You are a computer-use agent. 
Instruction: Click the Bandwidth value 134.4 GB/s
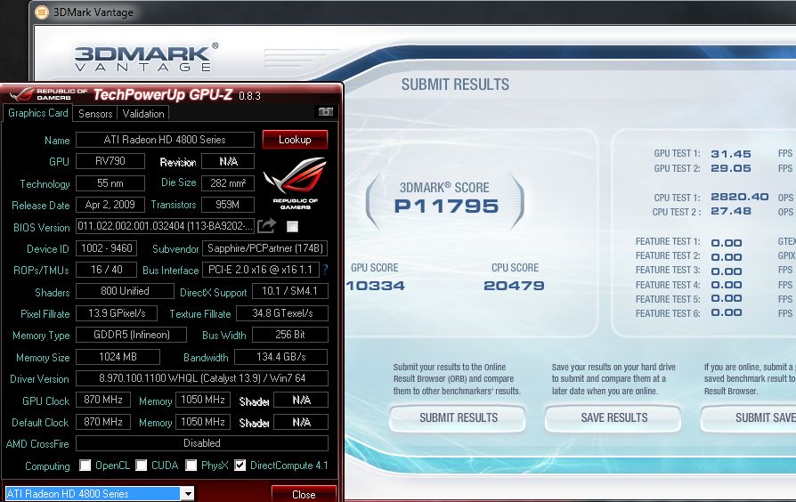(281, 357)
